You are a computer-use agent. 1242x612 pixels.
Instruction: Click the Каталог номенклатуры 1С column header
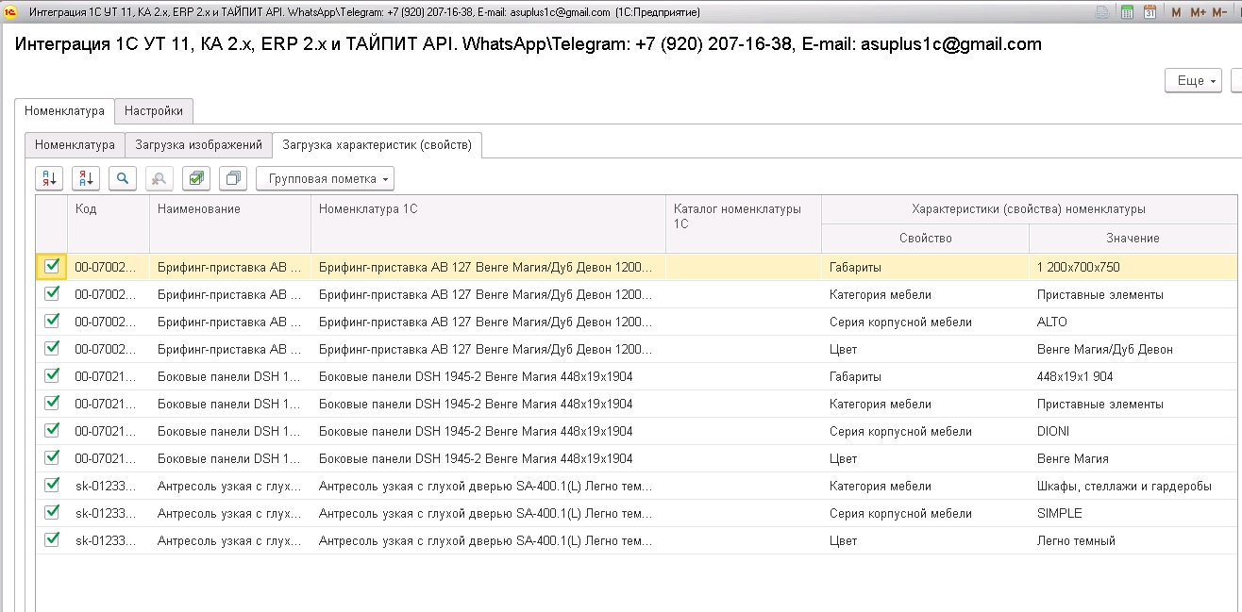click(744, 223)
